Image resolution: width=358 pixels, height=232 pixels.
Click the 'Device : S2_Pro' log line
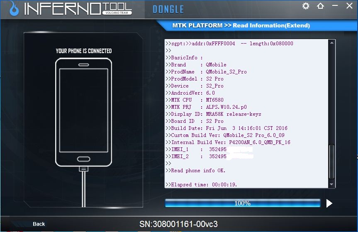point(195,86)
